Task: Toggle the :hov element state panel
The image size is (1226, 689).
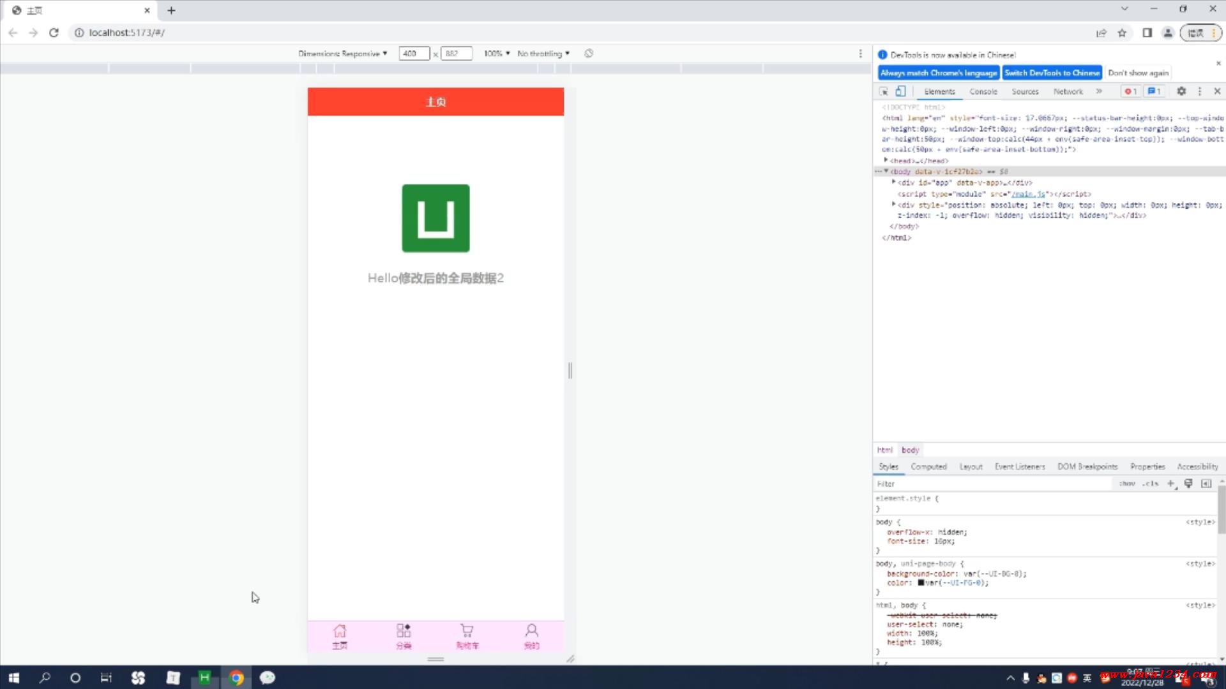Action: point(1127,484)
